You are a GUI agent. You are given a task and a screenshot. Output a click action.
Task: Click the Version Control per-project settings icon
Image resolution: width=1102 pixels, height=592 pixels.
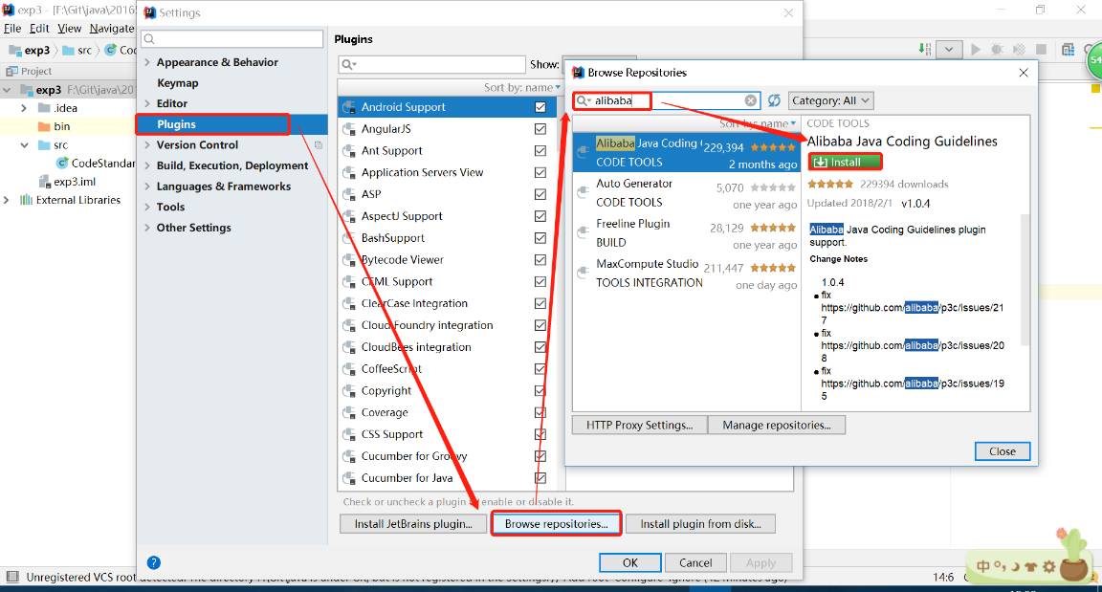(x=319, y=144)
